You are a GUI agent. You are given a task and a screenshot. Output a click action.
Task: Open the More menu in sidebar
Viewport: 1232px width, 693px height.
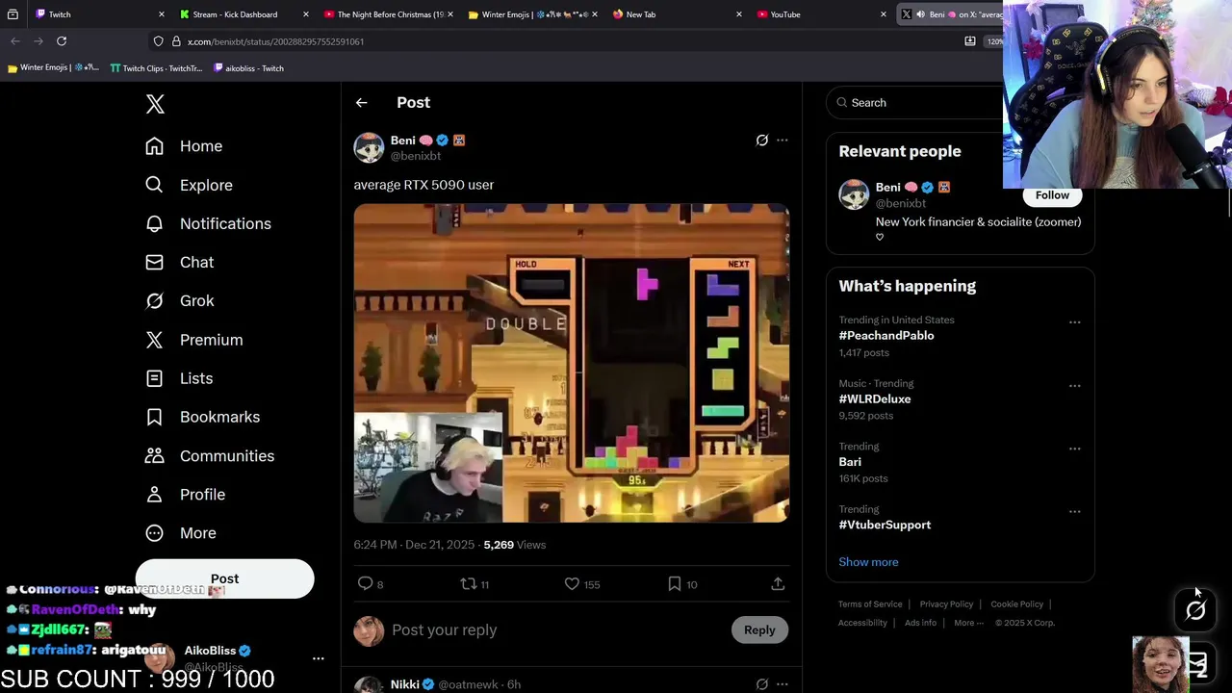coord(180,532)
